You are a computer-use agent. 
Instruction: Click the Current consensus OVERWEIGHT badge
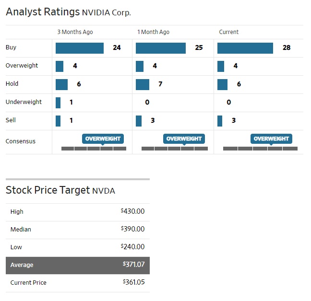tap(271, 139)
